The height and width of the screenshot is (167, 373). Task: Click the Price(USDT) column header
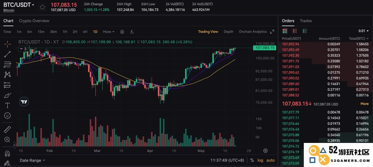(x=291, y=38)
